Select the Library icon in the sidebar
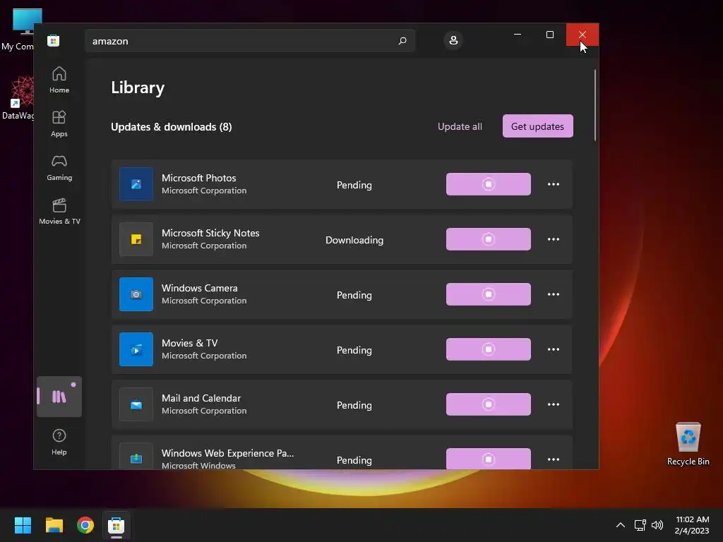The height and width of the screenshot is (542, 723). tap(59, 397)
